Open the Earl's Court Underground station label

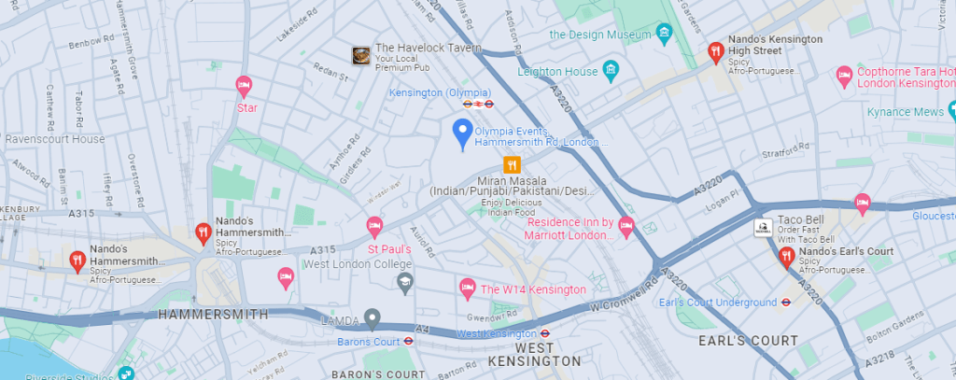point(718,303)
